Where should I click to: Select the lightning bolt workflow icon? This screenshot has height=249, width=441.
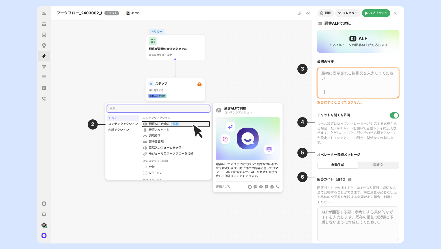tap(44, 56)
